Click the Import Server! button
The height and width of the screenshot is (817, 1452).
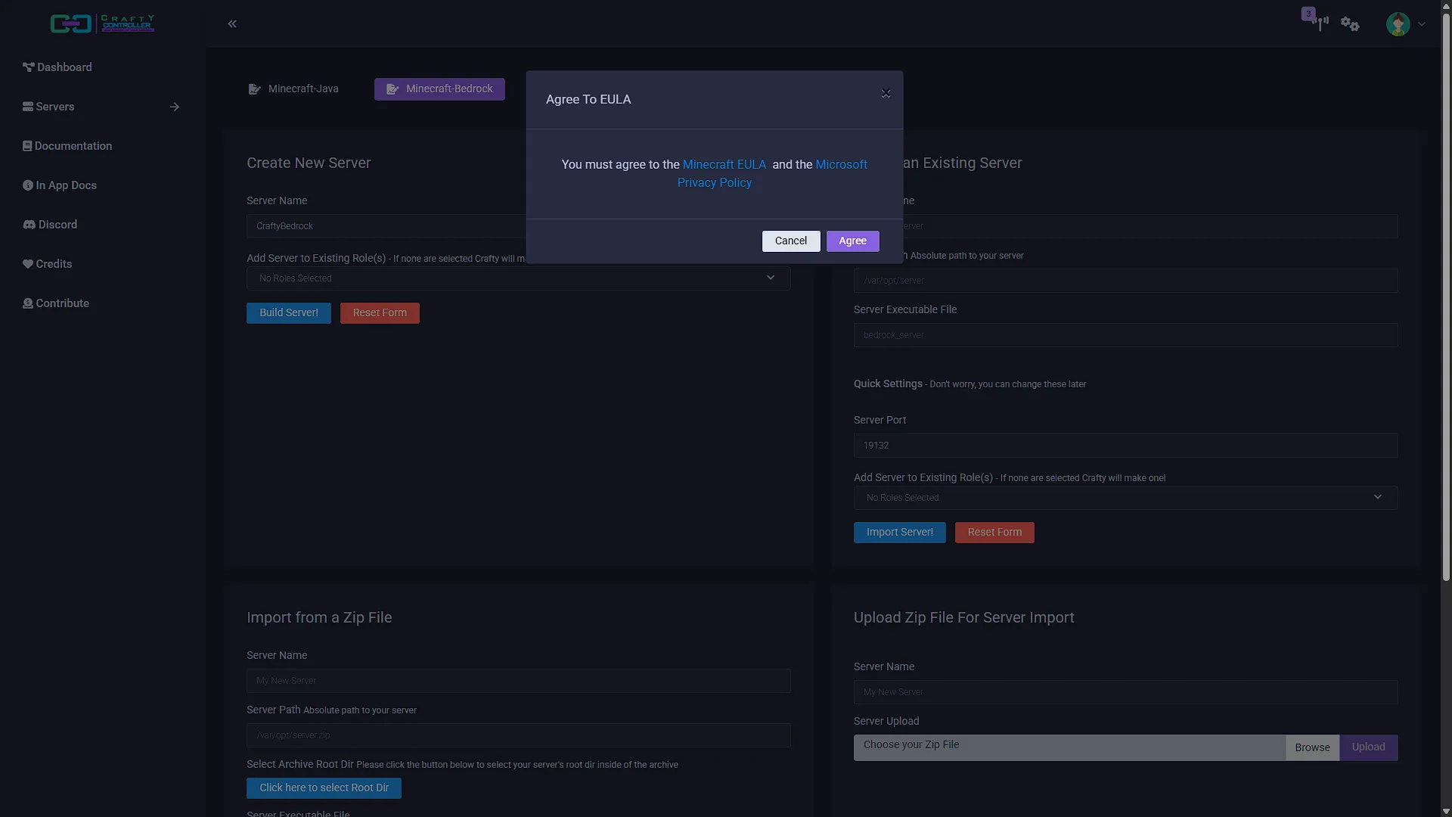pyautogui.click(x=900, y=533)
